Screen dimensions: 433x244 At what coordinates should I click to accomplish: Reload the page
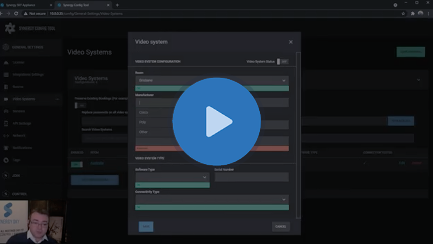click(x=16, y=13)
